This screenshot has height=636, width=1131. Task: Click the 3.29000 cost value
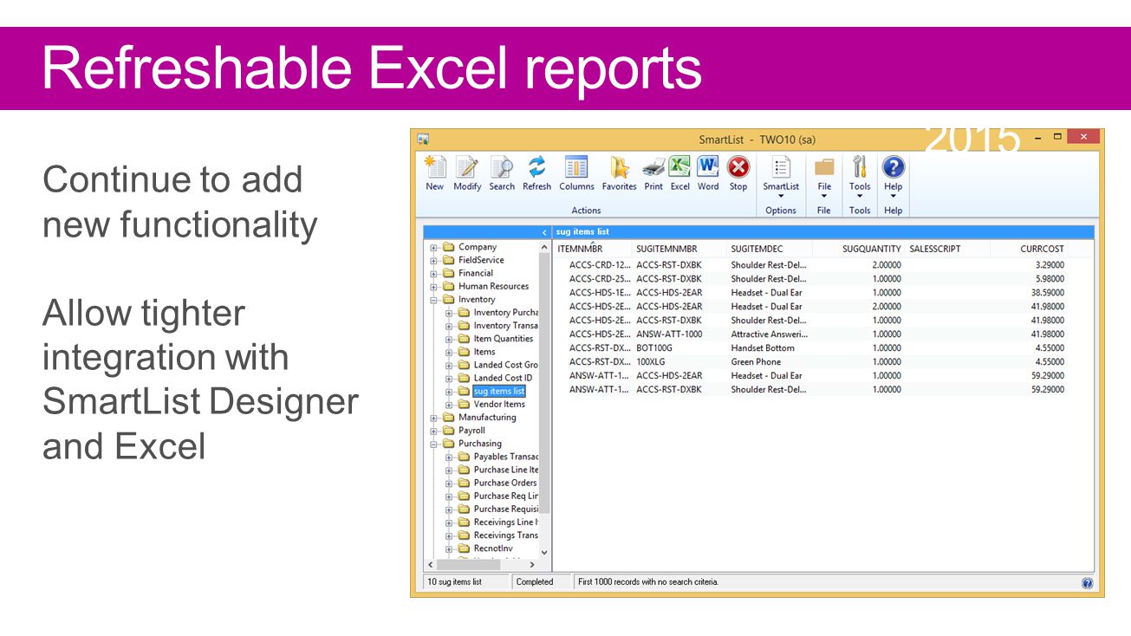click(x=1050, y=265)
